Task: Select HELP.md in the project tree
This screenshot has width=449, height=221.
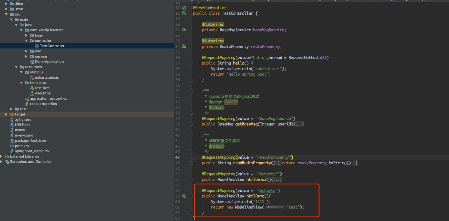Action: coord(23,125)
